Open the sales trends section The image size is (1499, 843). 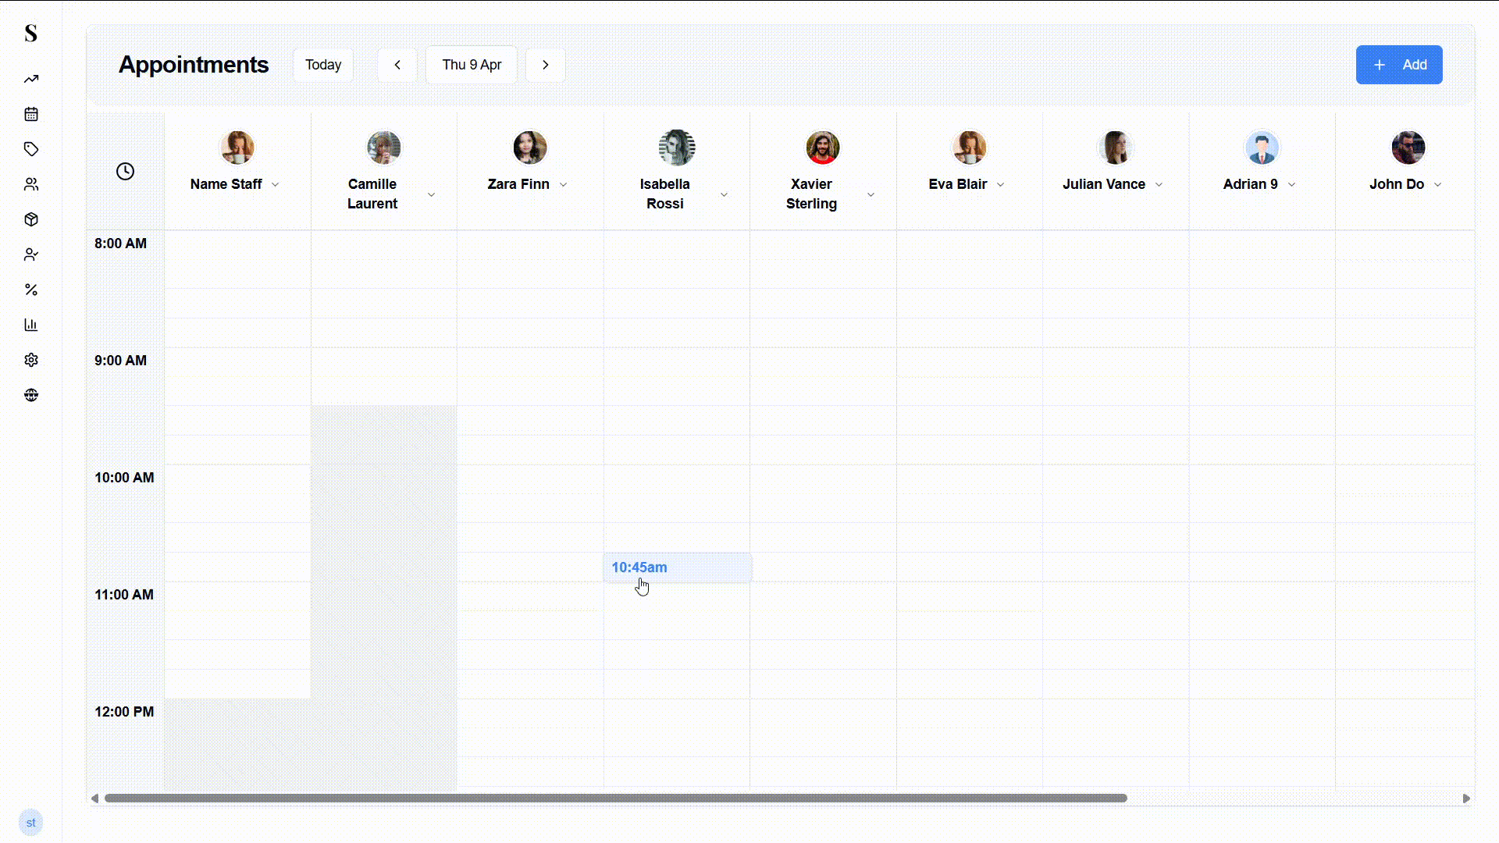click(x=31, y=79)
